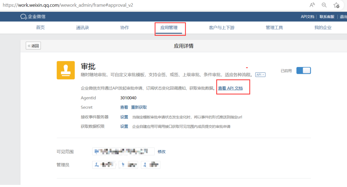Go to 客户与上下游 tab
347x187 pixels.
(x=222, y=28)
